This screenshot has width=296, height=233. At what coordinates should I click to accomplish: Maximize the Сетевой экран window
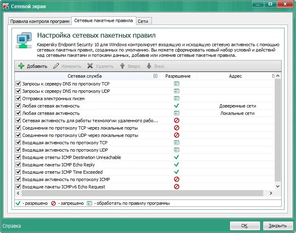(x=270, y=4)
